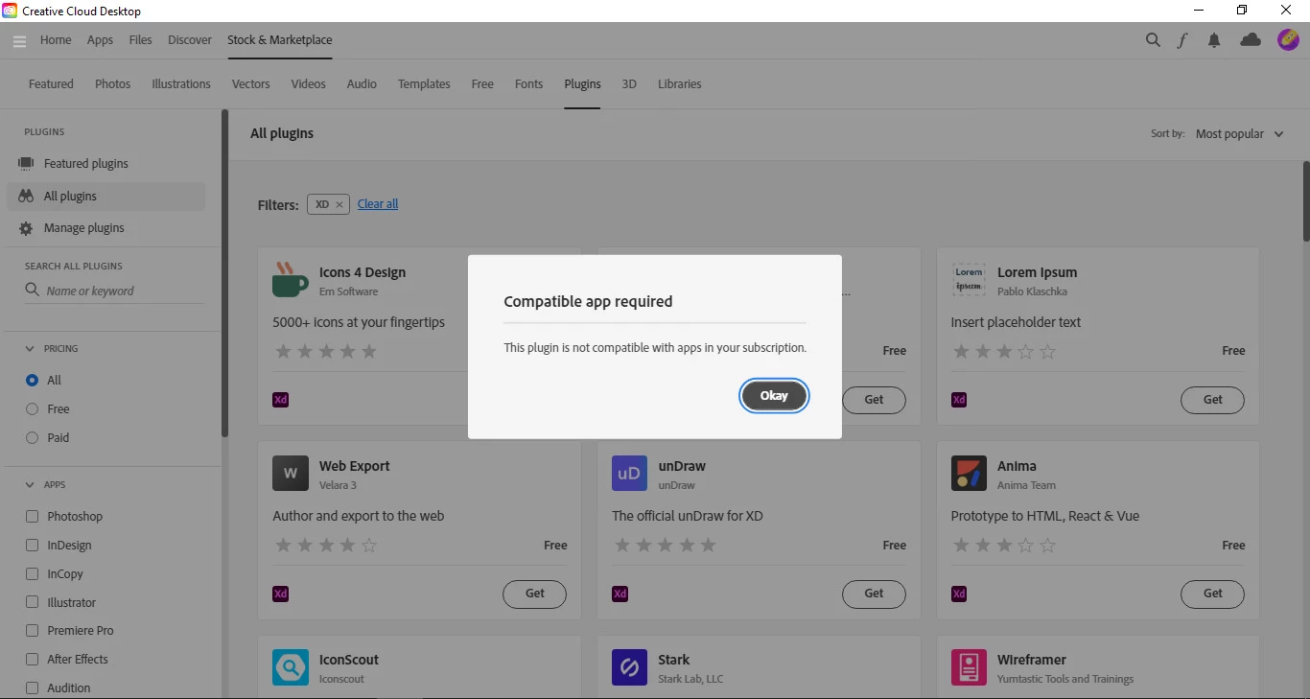The height and width of the screenshot is (699, 1310).
Task: Click the Xd badge on Lorem Ipsum card
Action: (x=959, y=400)
